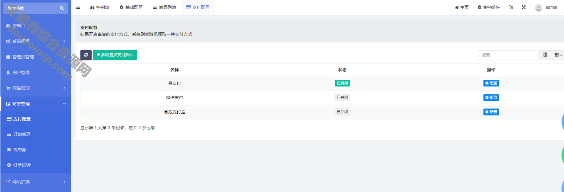Click 易支付 name cell

174,83
